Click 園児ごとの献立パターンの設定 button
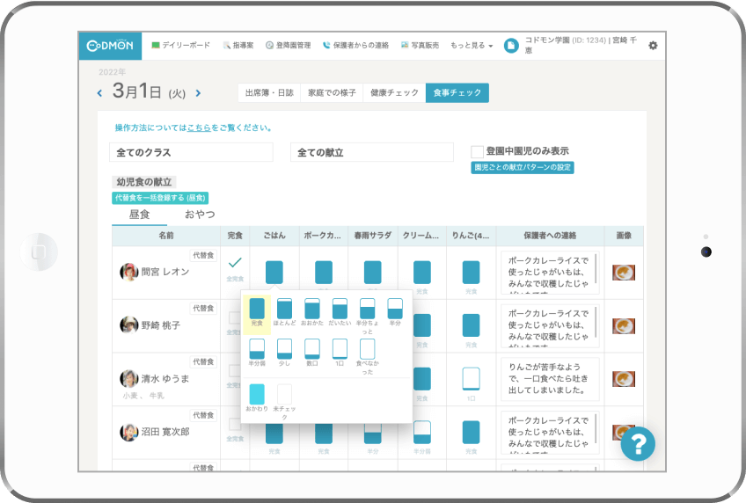746x503 pixels. click(523, 167)
